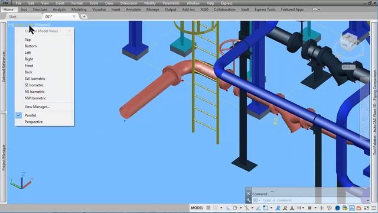The image size is (378, 213).
Task: Open the External References side palette
Action: (4, 66)
